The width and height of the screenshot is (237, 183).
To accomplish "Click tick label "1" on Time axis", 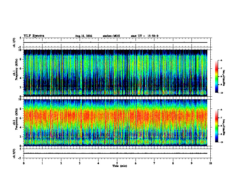I will coord(42,163).
